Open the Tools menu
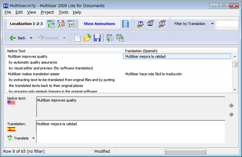This screenshot has height=157, width=242. pyautogui.click(x=63, y=12)
